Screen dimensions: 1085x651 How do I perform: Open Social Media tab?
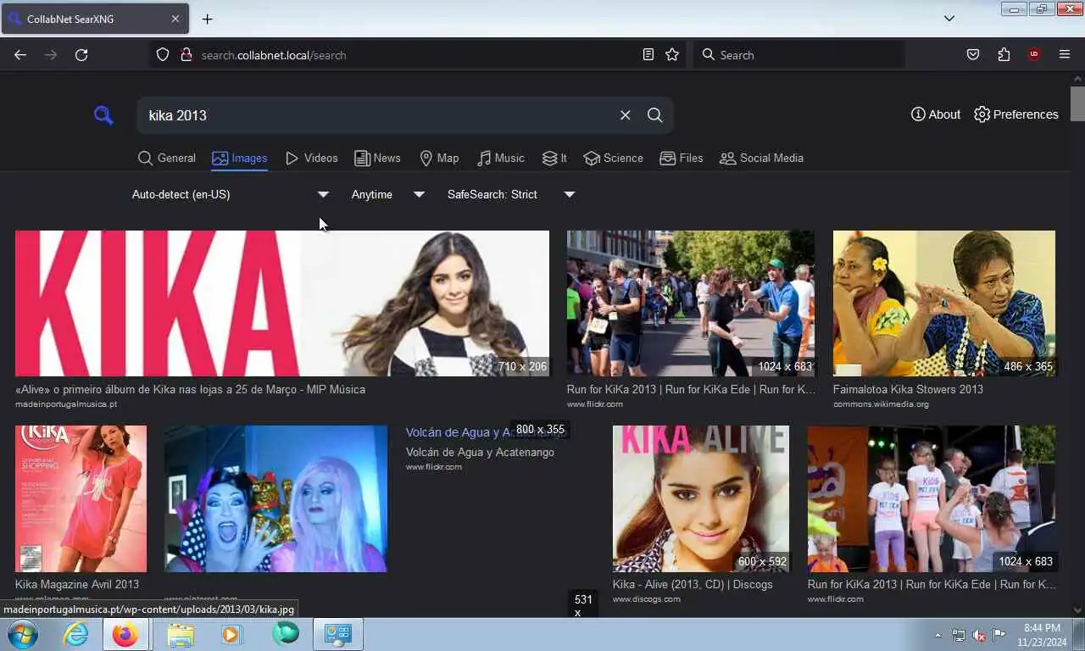(x=761, y=158)
